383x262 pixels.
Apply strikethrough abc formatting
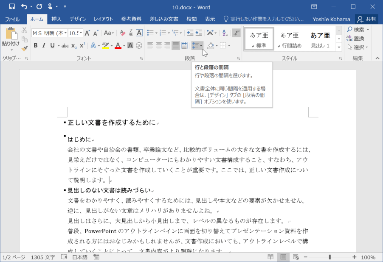point(65,46)
